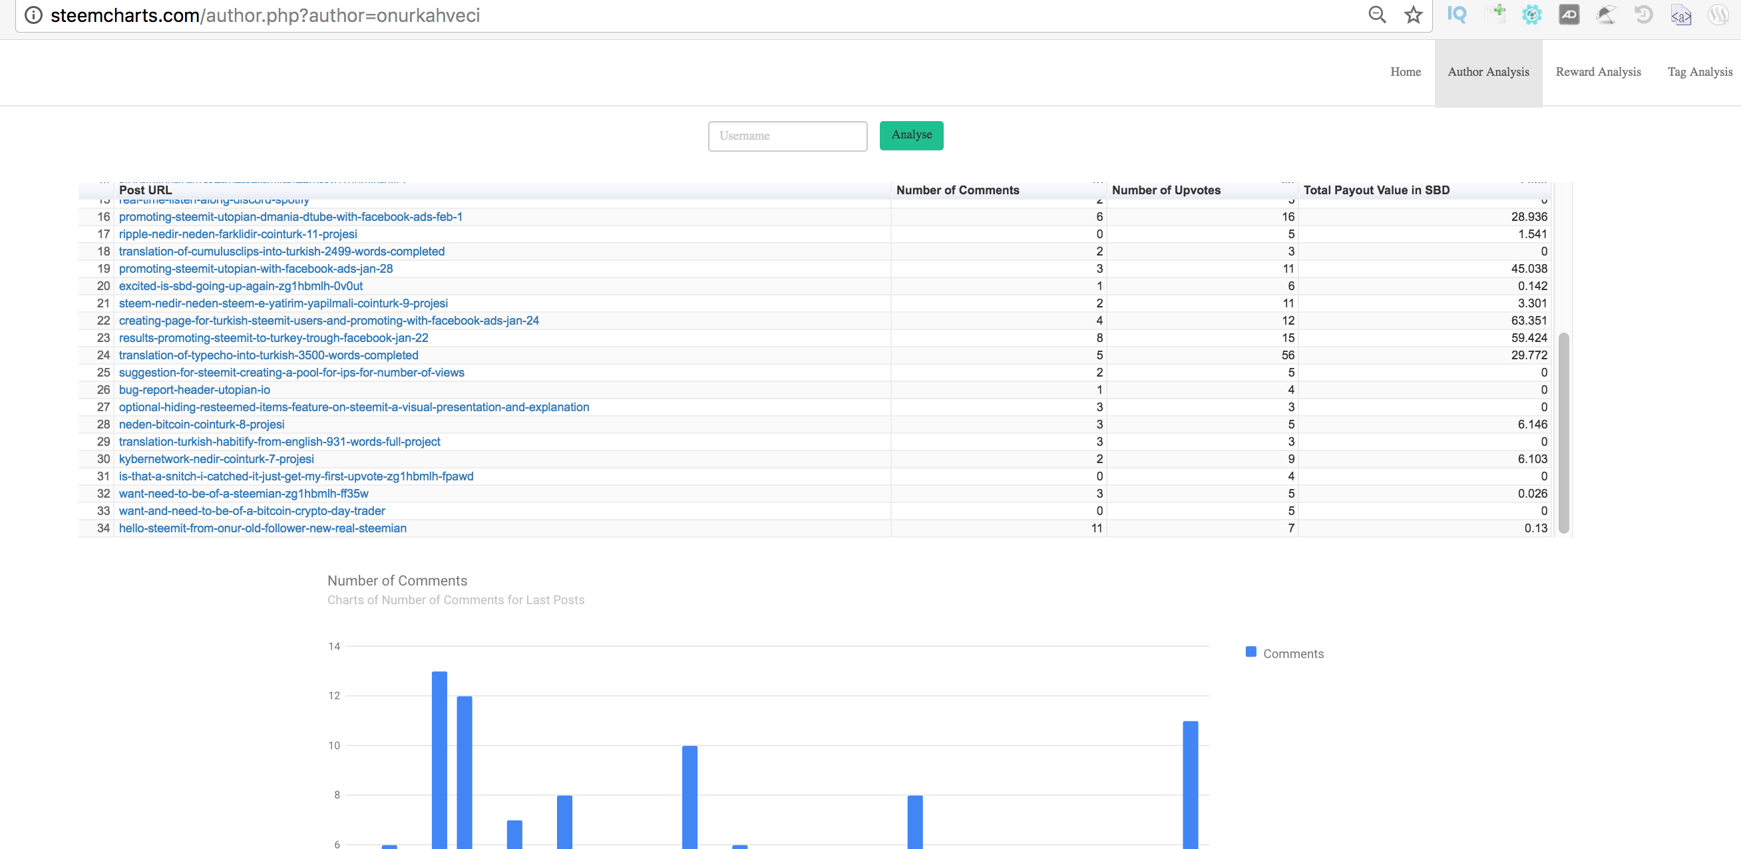
Task: Open the blue gear extension icon
Action: pos(1531,15)
